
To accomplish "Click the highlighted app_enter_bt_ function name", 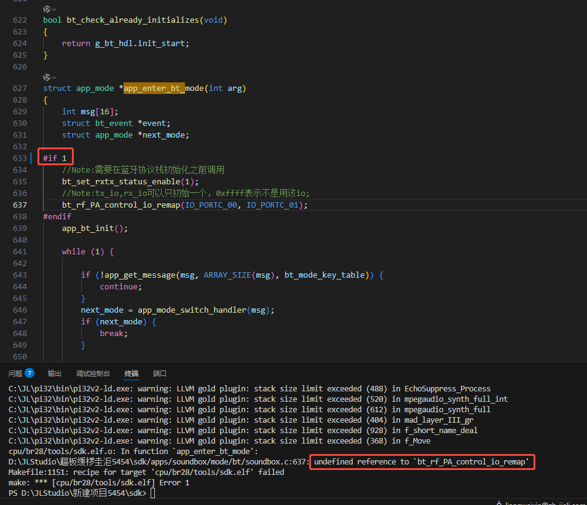I will (x=154, y=88).
